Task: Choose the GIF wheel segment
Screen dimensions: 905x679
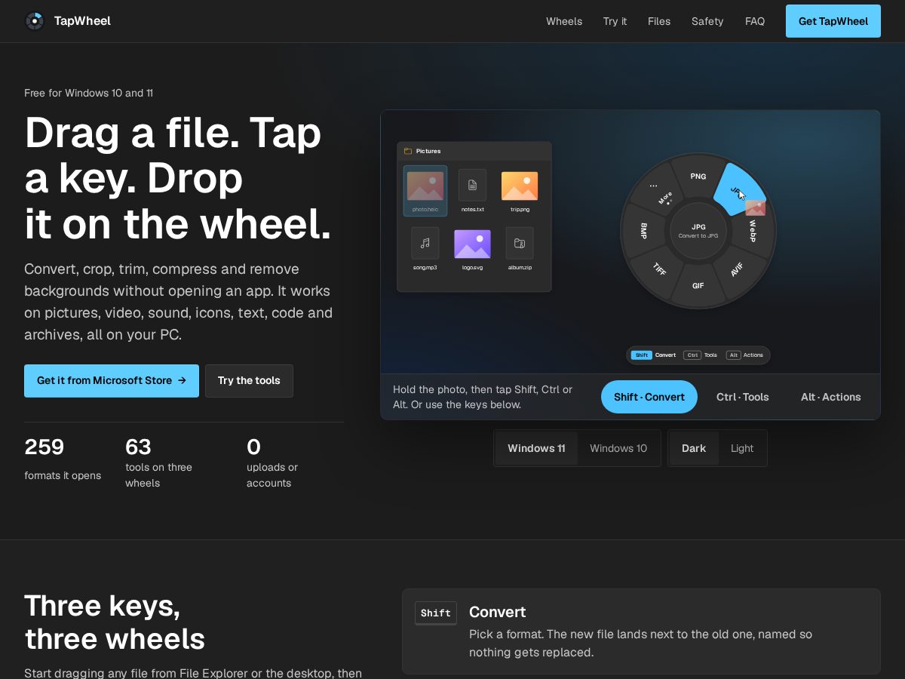Action: [698, 286]
